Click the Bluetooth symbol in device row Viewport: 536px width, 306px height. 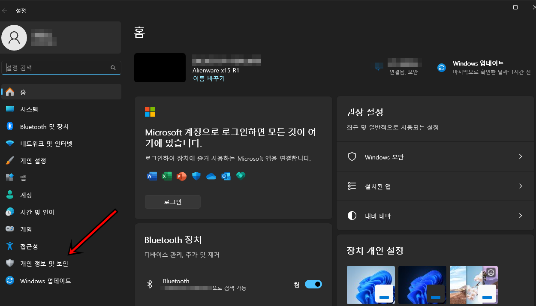tap(150, 284)
